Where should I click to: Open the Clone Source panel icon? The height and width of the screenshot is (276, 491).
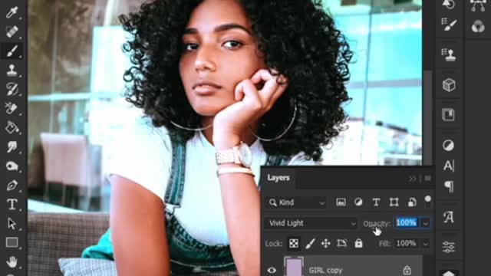click(449, 54)
